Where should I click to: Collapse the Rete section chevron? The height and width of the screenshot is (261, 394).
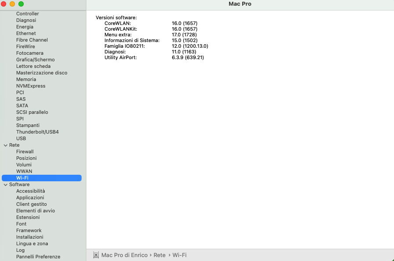6,145
